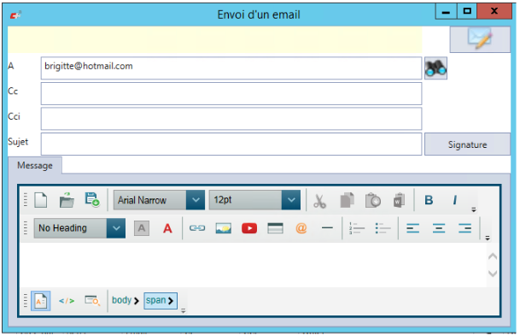The height and width of the screenshot is (336, 520).
Task: Select the body tag in the breadcrumb
Action: (x=125, y=300)
